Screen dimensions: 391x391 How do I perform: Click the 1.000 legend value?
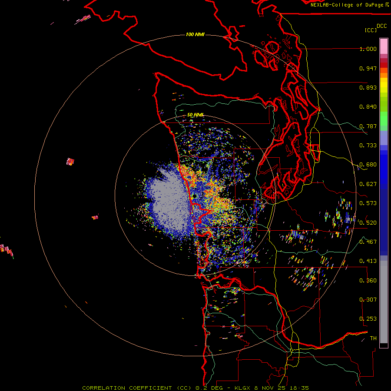coord(368,49)
